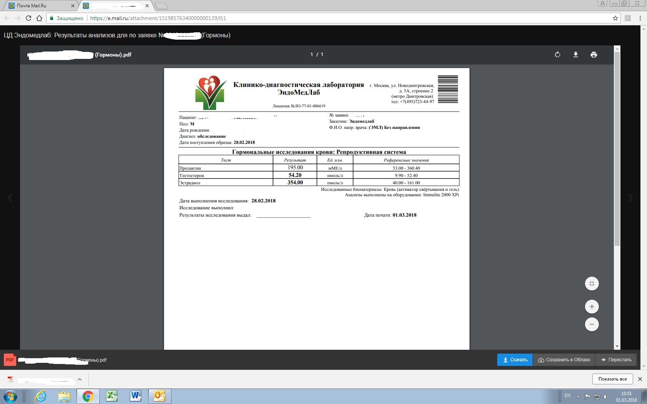
Task: Rotate the PDF document clockwise
Action: click(557, 55)
